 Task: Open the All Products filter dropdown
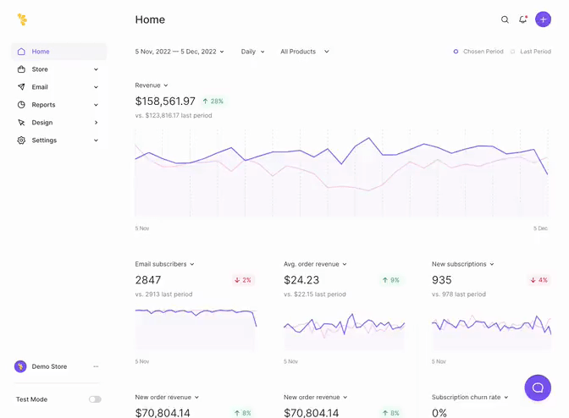304,52
